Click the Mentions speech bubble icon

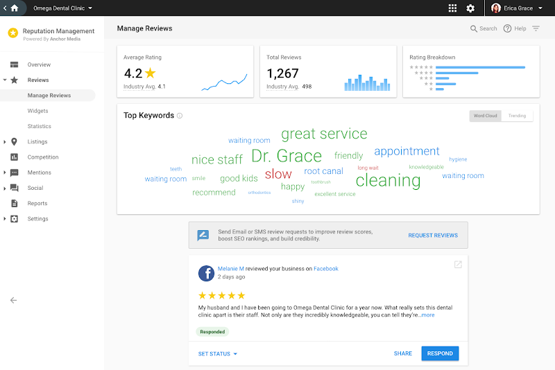click(x=14, y=173)
